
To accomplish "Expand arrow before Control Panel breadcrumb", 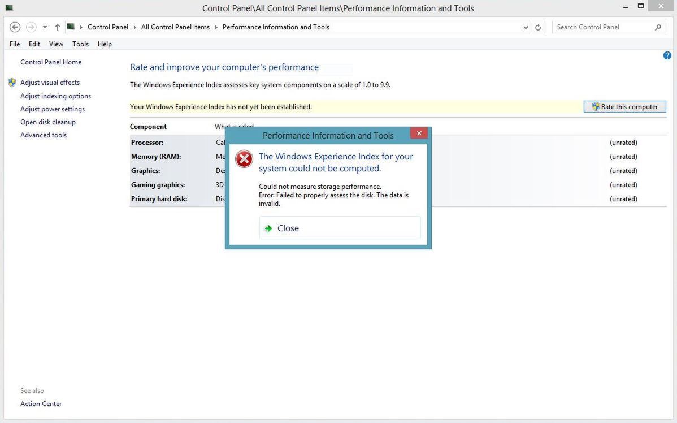I will (81, 27).
